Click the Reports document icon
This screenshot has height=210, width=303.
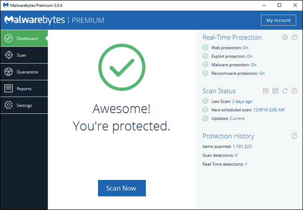[x=8, y=88]
